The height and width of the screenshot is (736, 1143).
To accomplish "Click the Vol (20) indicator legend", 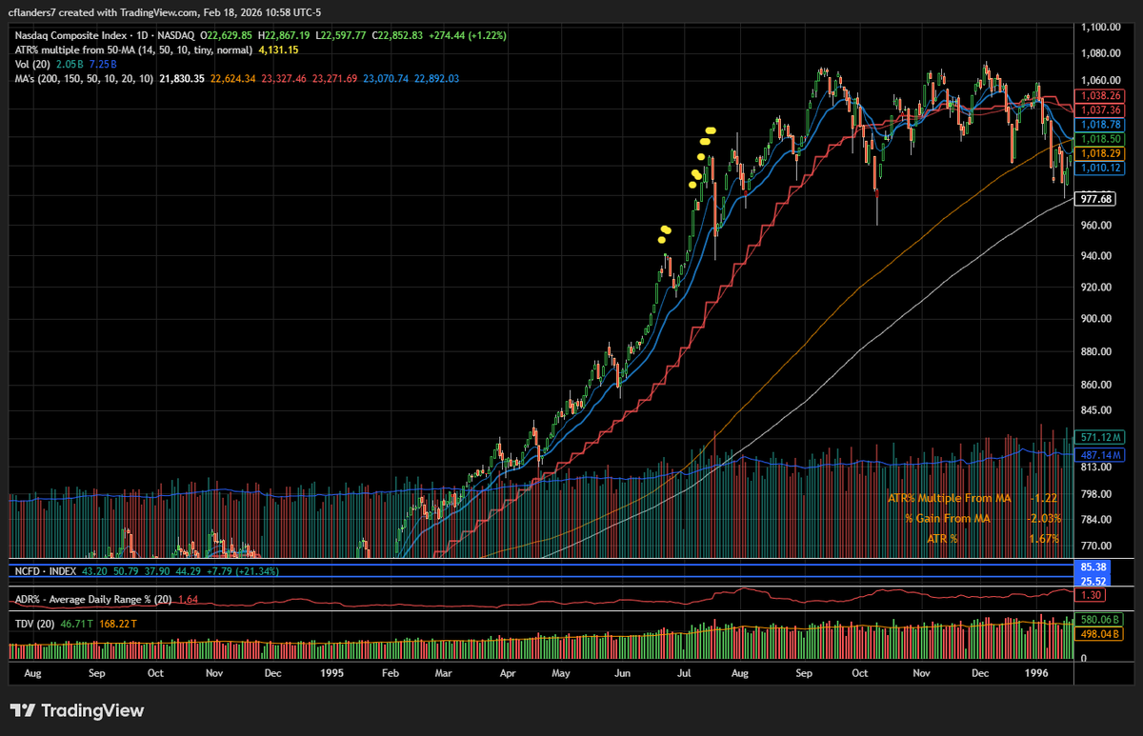I will [33, 64].
